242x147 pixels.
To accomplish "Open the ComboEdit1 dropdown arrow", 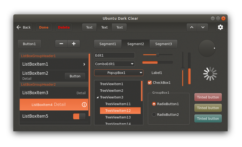I will 132,64.
